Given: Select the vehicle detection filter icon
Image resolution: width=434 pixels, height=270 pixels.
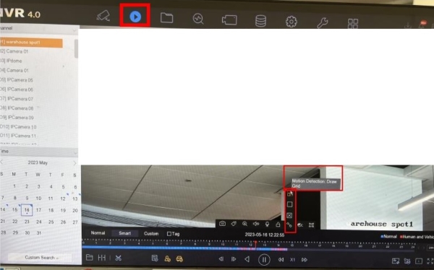Looking at the screenshot, I should pos(179,259).
